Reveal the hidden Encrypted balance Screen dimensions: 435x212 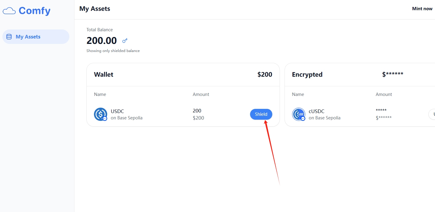[x=393, y=74]
